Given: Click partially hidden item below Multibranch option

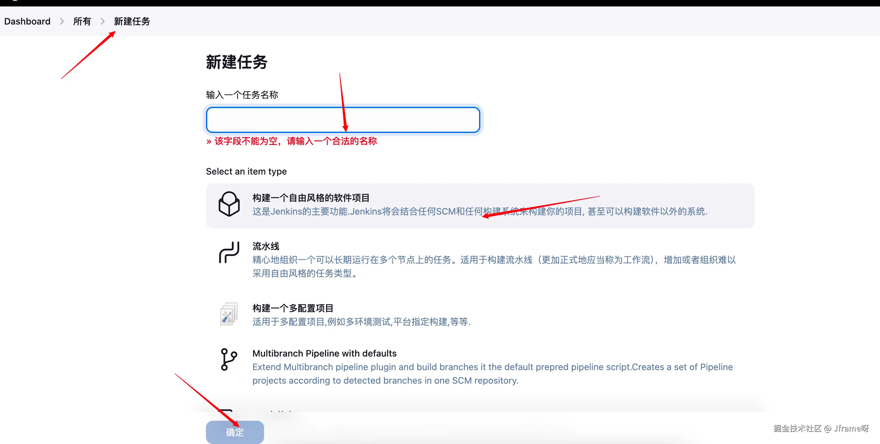Looking at the screenshot, I should 280,410.
